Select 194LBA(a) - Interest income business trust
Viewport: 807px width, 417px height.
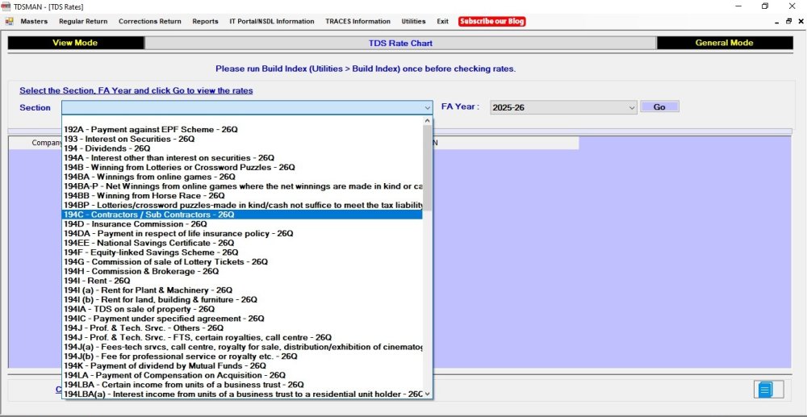coord(242,394)
